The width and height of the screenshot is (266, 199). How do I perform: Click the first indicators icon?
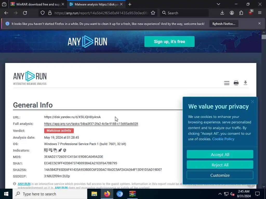46,150
